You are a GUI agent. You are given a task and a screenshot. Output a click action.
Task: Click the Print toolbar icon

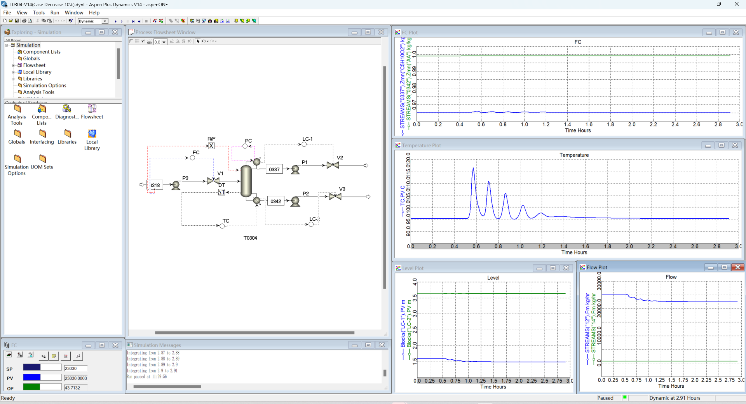(x=24, y=21)
